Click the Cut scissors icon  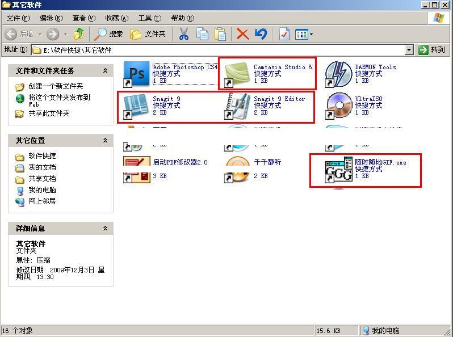click(184, 34)
